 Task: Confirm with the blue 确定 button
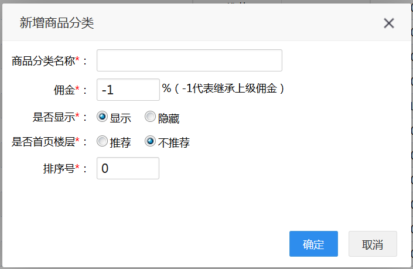coord(313,244)
